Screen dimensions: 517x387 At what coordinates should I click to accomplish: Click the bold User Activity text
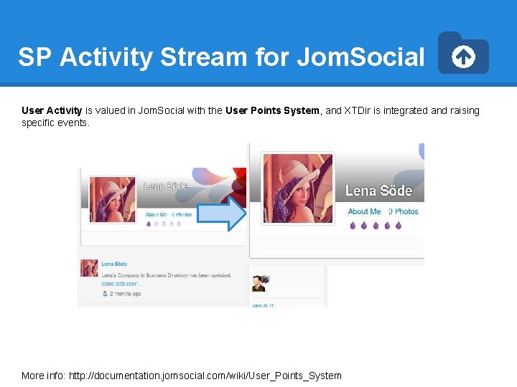pyautogui.click(x=52, y=110)
